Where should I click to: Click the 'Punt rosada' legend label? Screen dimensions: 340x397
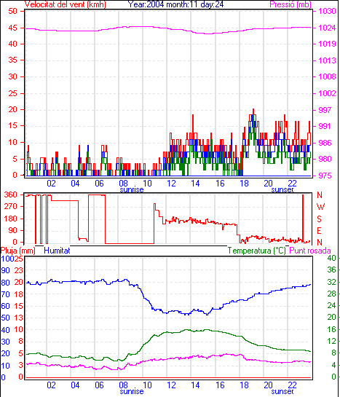point(310,251)
